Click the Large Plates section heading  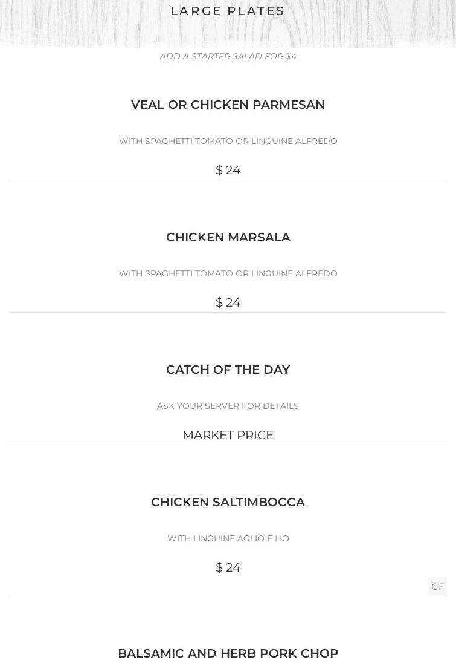228,11
